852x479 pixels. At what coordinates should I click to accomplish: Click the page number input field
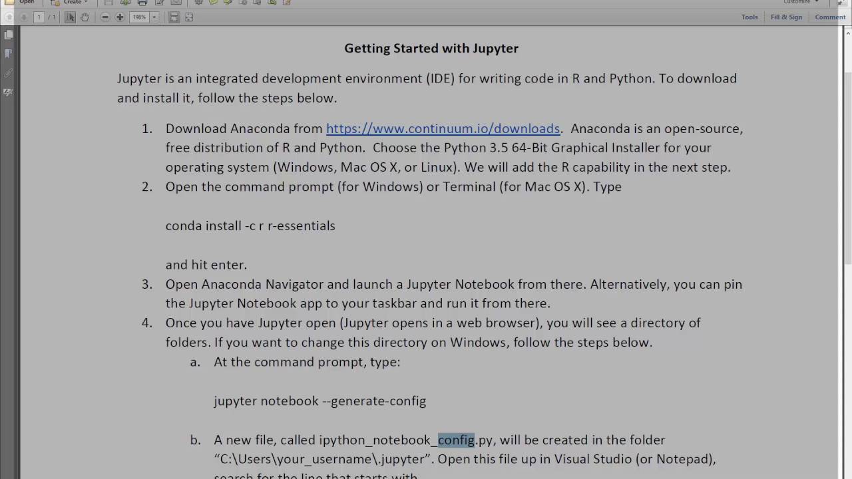(39, 17)
